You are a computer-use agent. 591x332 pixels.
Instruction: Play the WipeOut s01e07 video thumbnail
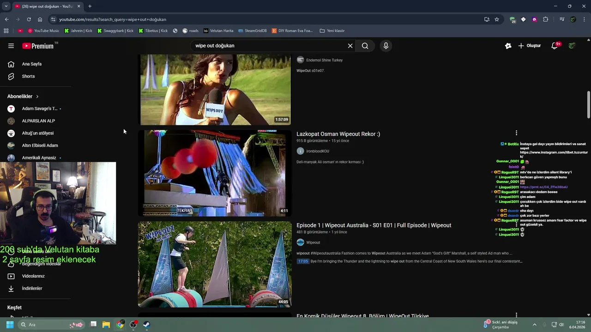pos(215,90)
